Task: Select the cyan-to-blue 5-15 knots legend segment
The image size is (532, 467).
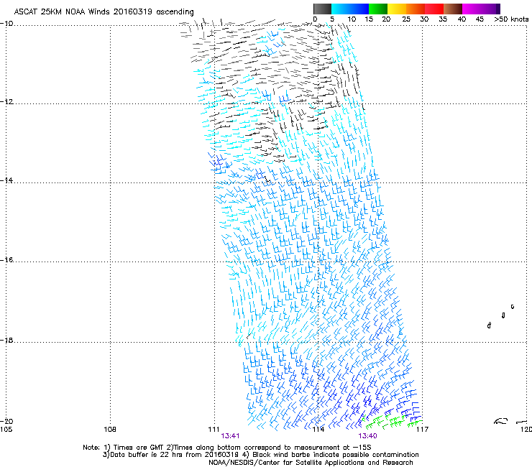Action: pyautogui.click(x=350, y=9)
